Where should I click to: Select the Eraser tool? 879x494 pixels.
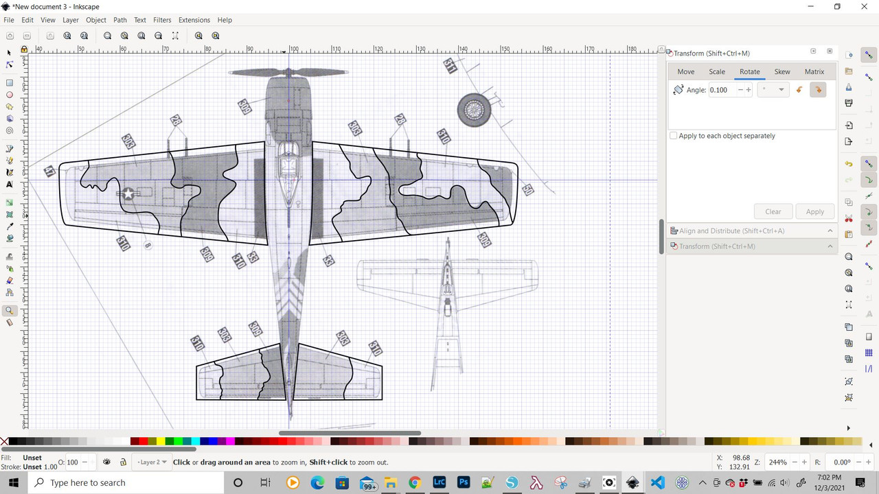point(10,280)
